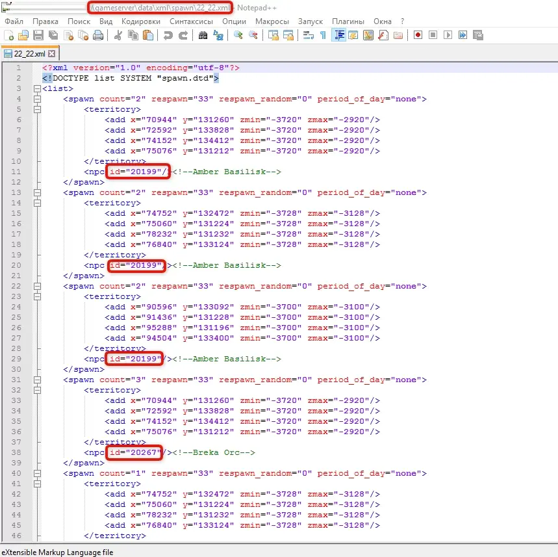This screenshot has width=558, height=557.
Task: Open the Вид menu
Action: (106, 21)
